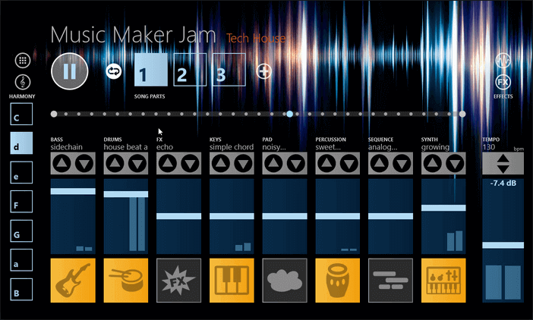The height and width of the screenshot is (320, 533).
Task: Click the Keys volume fader handle
Action: tap(232, 216)
